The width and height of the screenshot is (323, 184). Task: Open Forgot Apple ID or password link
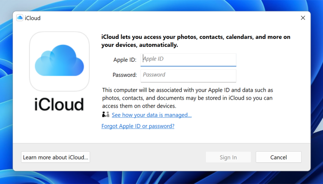tap(138, 126)
